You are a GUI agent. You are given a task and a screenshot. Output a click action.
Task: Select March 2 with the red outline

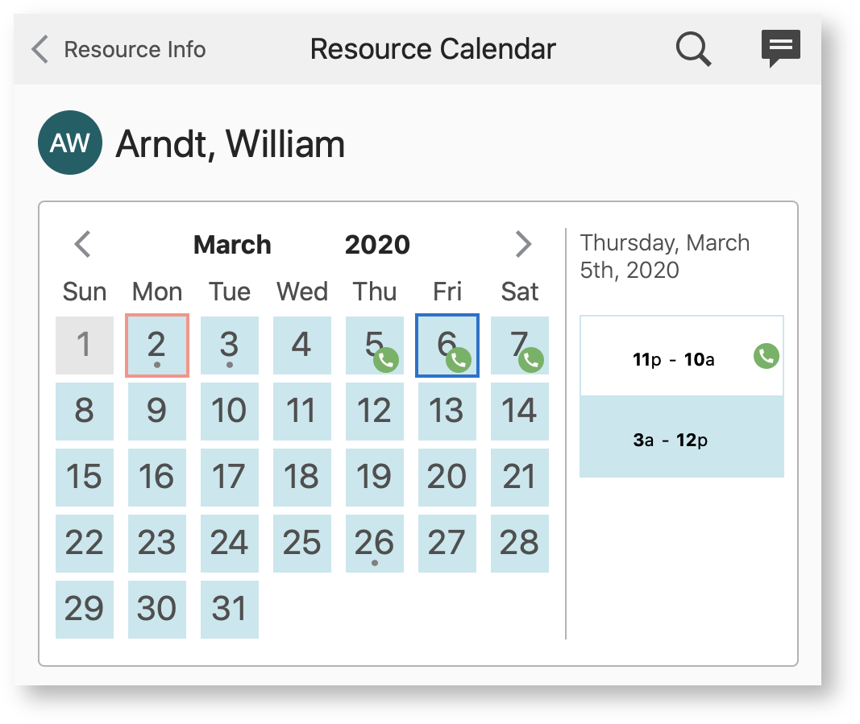pos(156,345)
